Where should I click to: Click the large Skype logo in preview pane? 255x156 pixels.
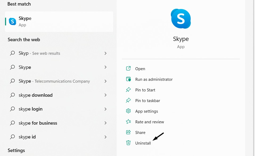click(x=181, y=19)
